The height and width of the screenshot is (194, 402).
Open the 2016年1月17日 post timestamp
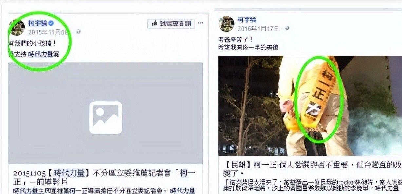point(258,29)
